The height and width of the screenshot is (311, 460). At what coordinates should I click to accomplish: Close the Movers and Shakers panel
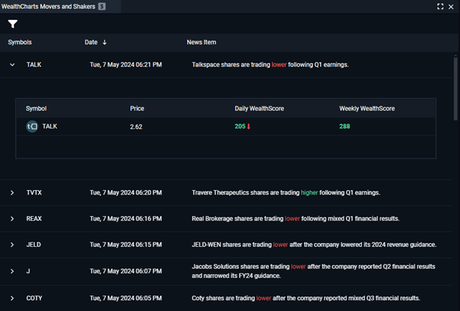[x=451, y=7]
